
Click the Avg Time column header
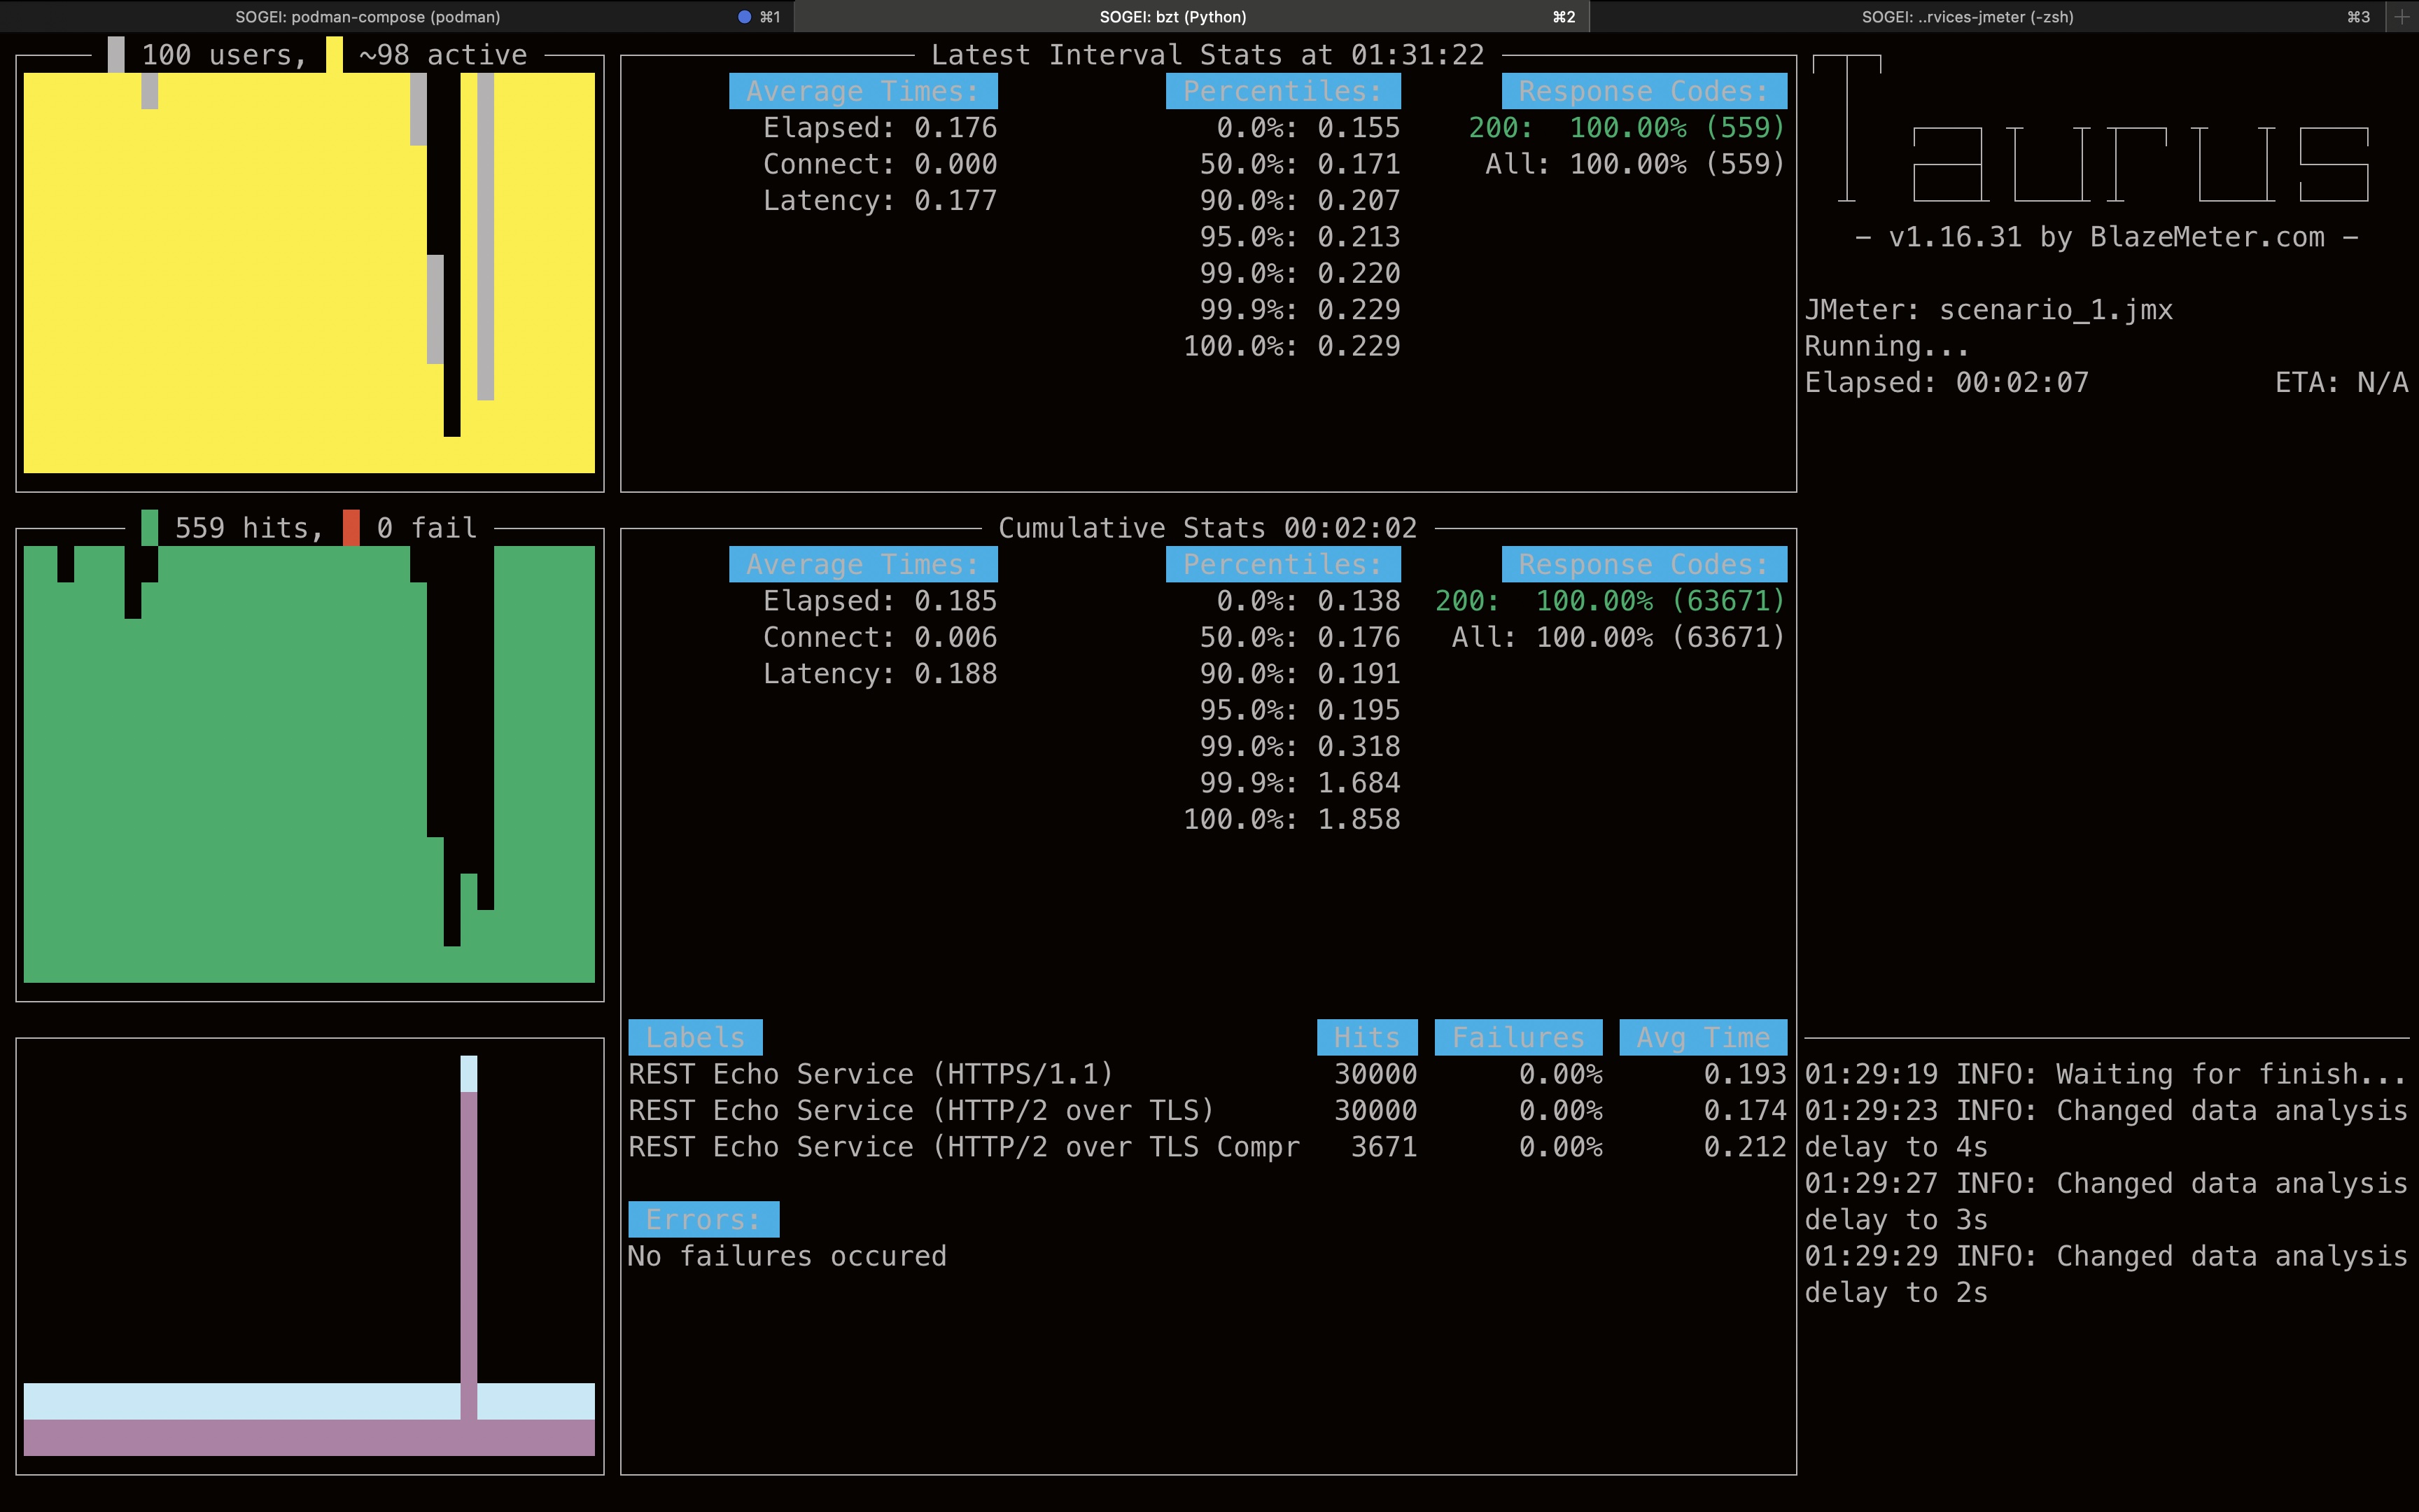[1702, 1037]
